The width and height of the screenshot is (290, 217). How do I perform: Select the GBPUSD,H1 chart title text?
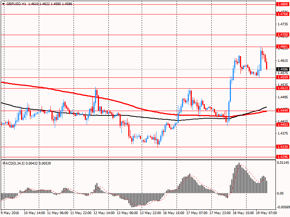[16, 4]
